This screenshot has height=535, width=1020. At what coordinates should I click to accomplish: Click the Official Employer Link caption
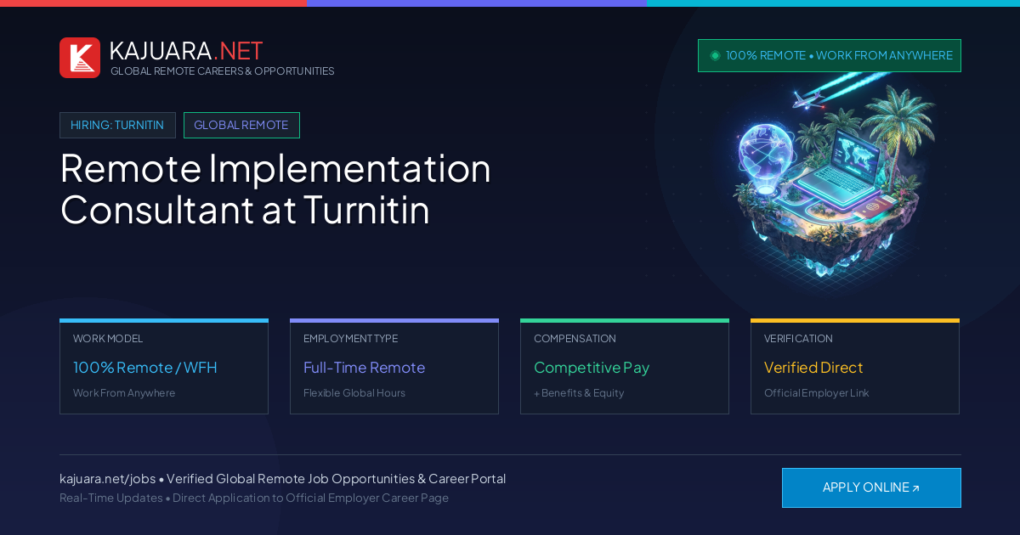click(817, 393)
